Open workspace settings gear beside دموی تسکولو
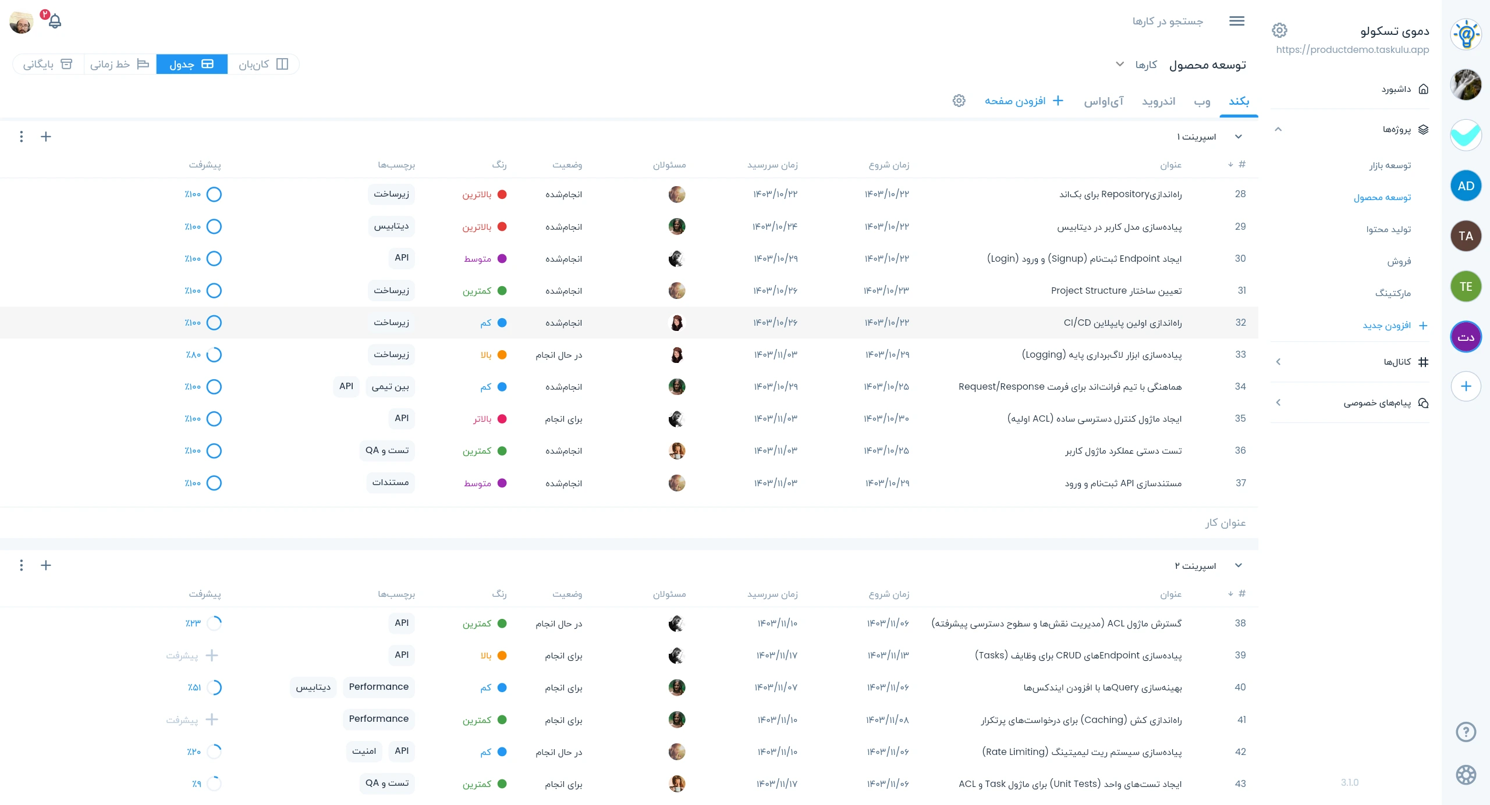 click(1279, 30)
